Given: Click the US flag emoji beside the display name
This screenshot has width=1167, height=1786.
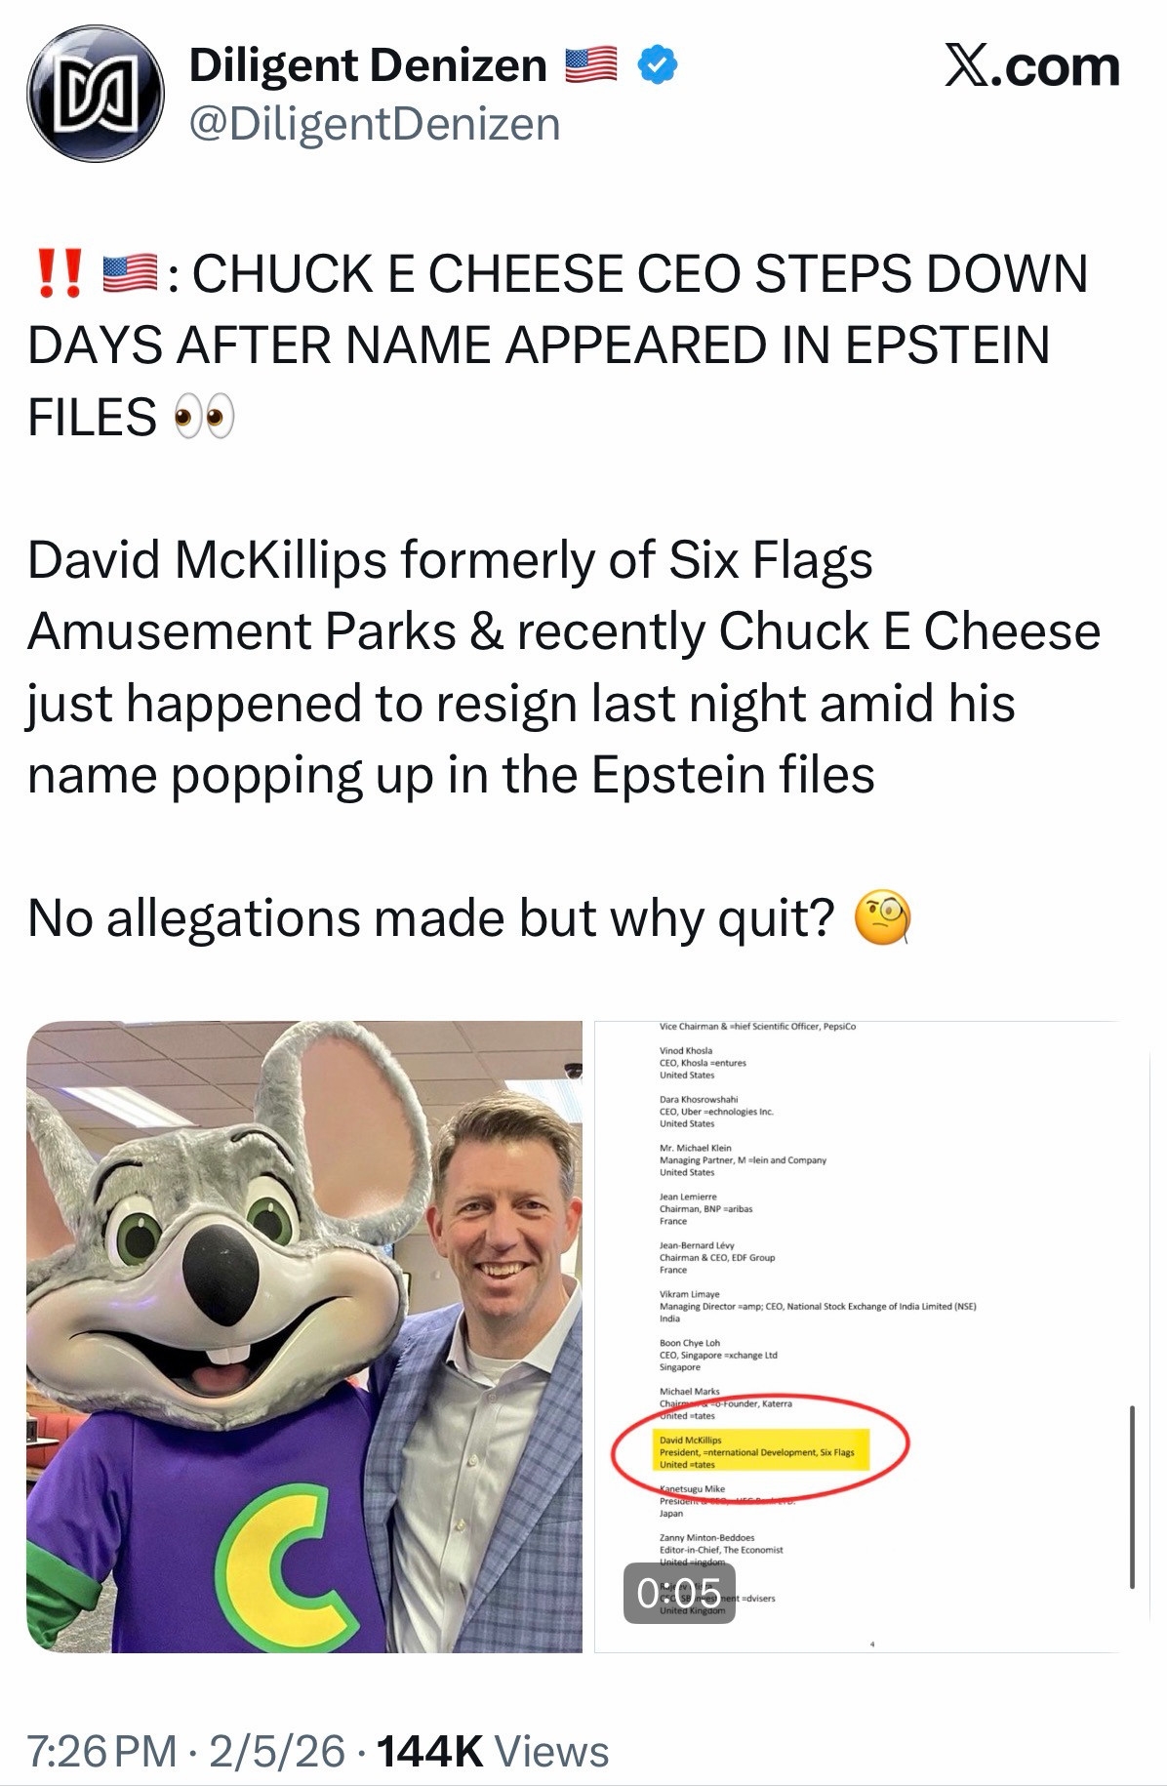Looking at the screenshot, I should [x=591, y=65].
